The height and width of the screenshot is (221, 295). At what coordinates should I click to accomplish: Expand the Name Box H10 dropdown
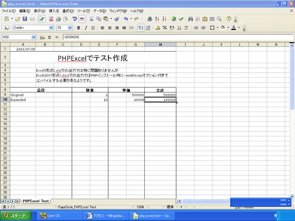coord(34,37)
